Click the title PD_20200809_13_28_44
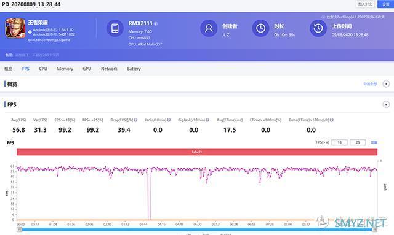This screenshot has width=394, height=235. (x=31, y=4)
